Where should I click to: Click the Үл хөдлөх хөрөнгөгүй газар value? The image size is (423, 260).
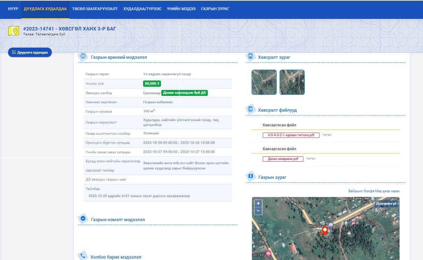[x=167, y=74]
